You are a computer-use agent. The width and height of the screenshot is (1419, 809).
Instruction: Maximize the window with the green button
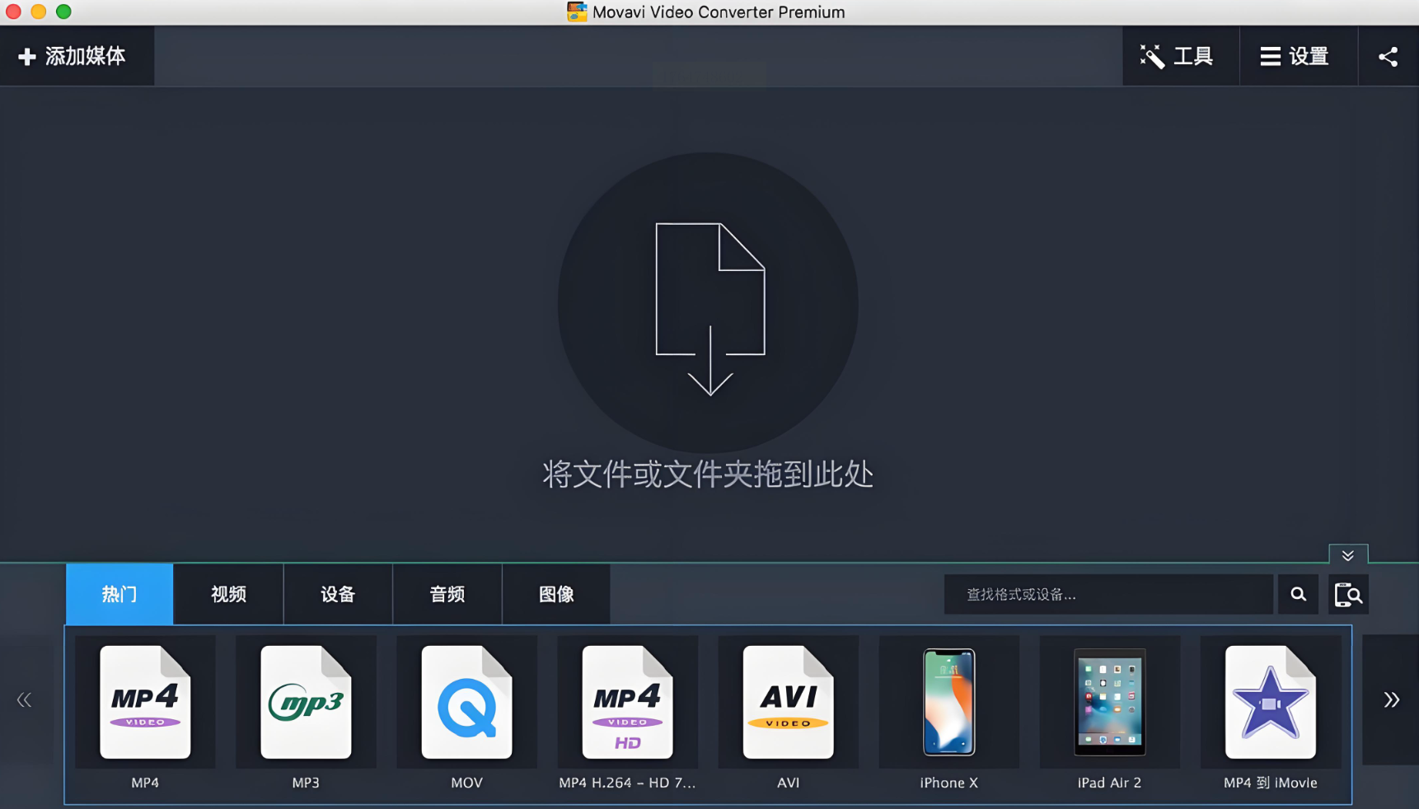coord(63,12)
